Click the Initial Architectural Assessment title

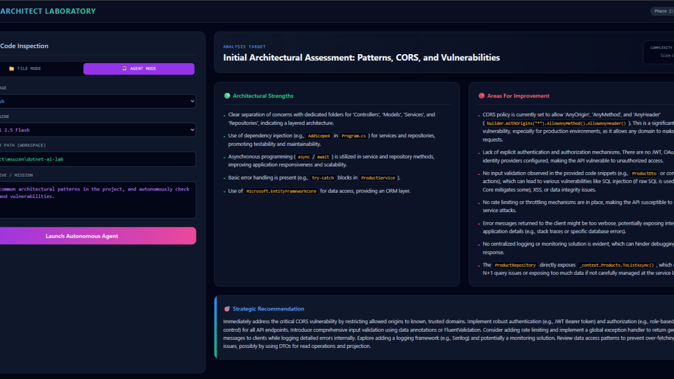tap(362, 57)
